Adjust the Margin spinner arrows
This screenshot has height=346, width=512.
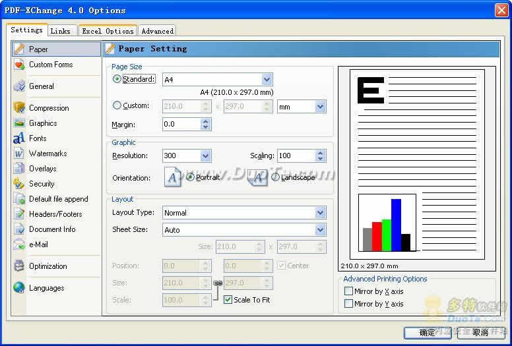[x=205, y=124]
